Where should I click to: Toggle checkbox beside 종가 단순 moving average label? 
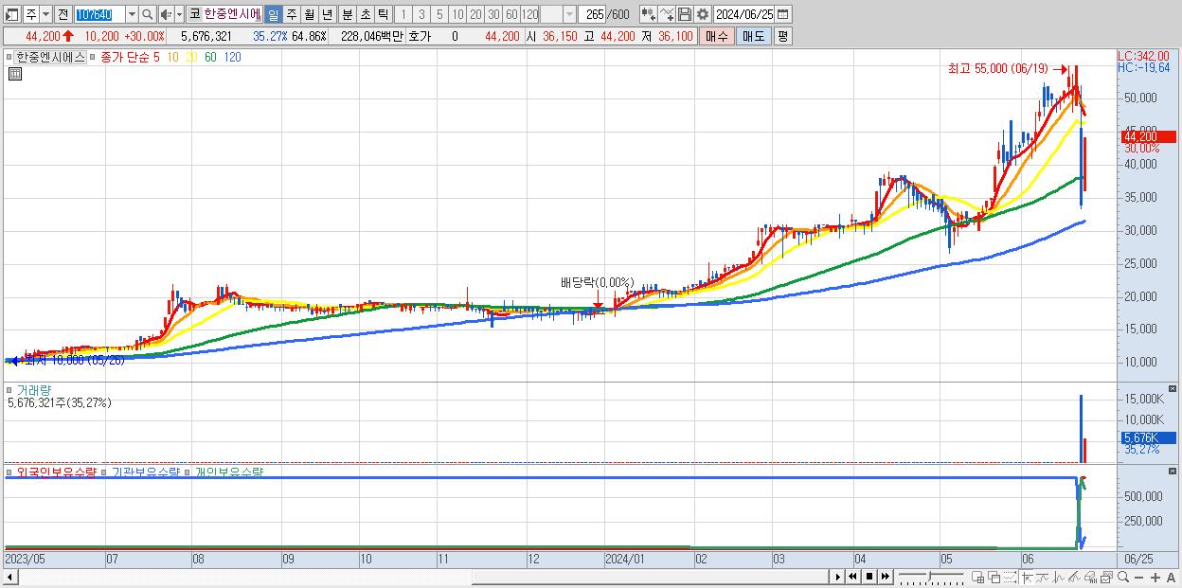pyautogui.click(x=95, y=57)
